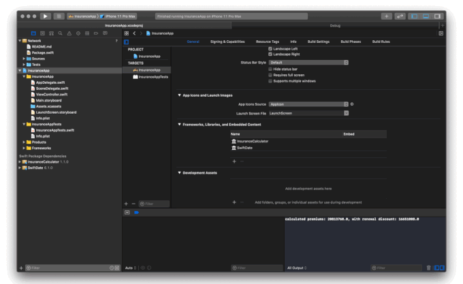Select the Project navigator icon
The width and height of the screenshot is (463, 284).
point(33,33)
